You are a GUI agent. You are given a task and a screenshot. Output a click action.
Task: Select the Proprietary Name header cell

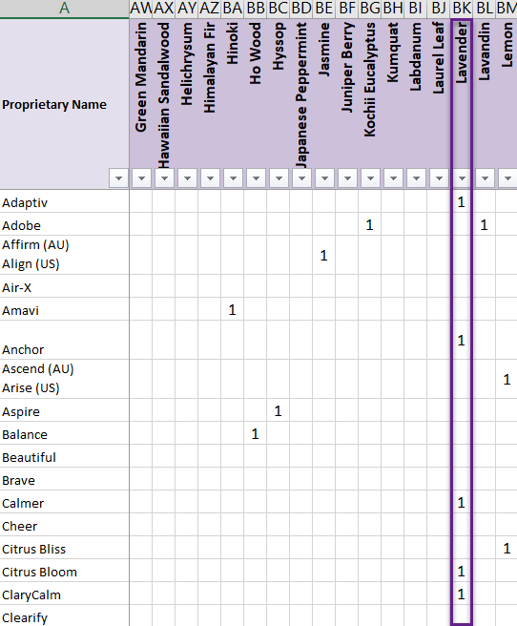[x=64, y=104]
